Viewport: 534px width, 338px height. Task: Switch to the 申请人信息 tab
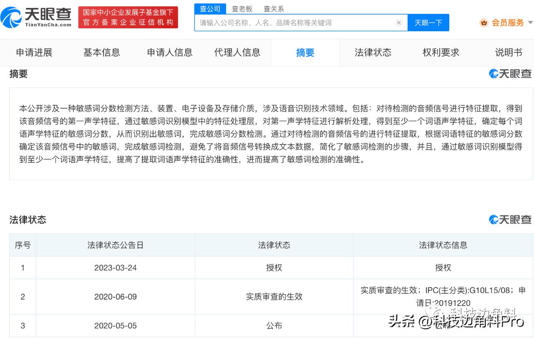(169, 53)
